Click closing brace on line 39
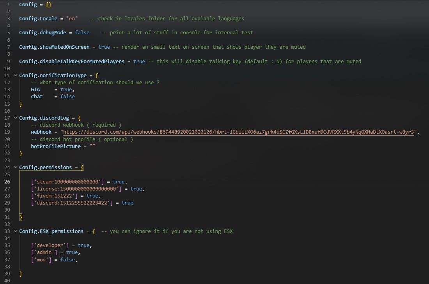 (21, 274)
